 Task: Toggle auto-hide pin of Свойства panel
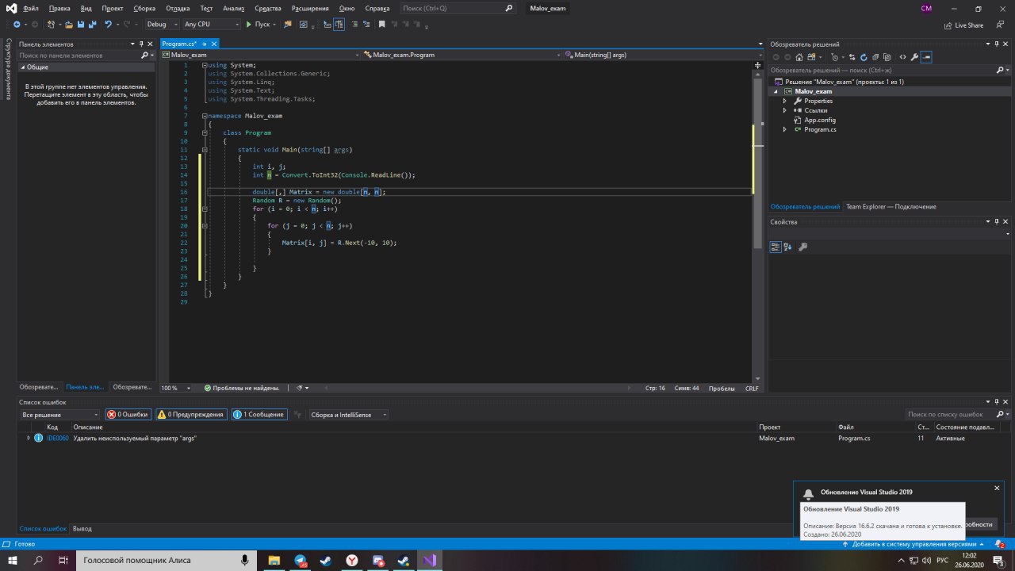[998, 222]
